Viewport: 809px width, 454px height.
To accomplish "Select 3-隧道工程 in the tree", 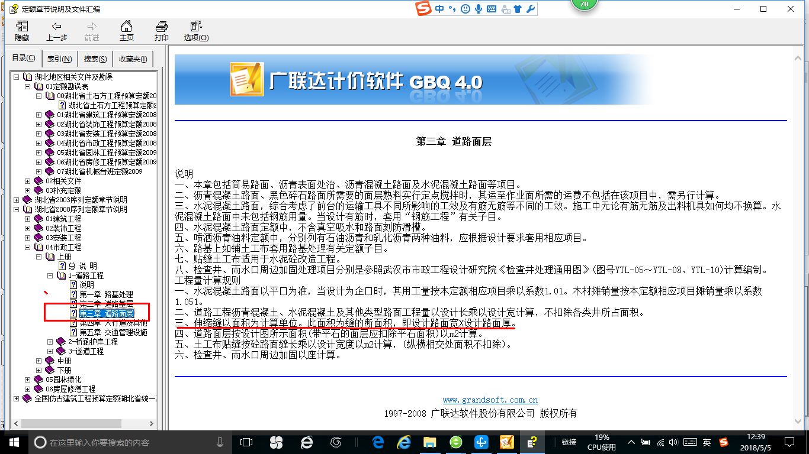I will point(86,351).
